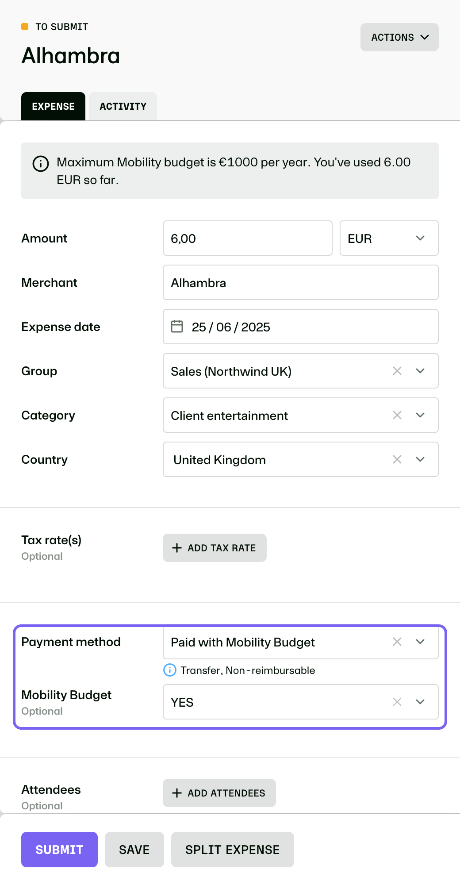Edit the Amount field showing 6,00

tap(248, 238)
